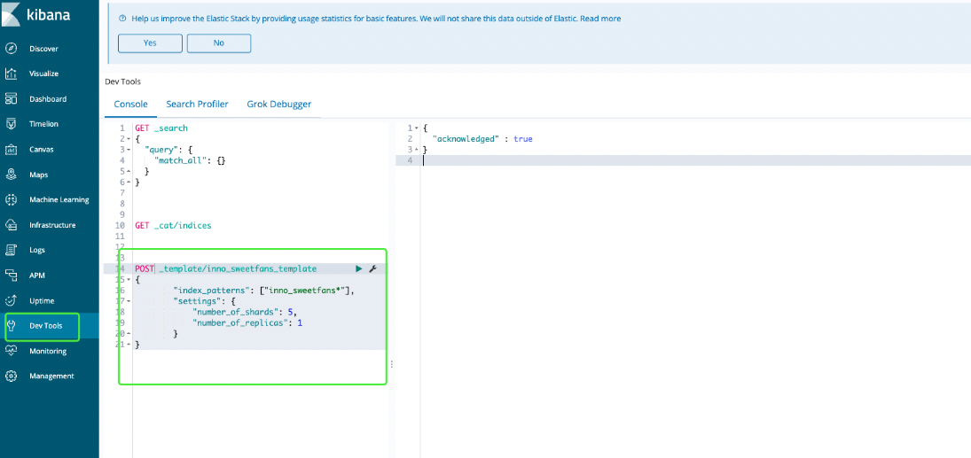
Task: Collapse the response JSON at line 1
Action: (x=417, y=128)
